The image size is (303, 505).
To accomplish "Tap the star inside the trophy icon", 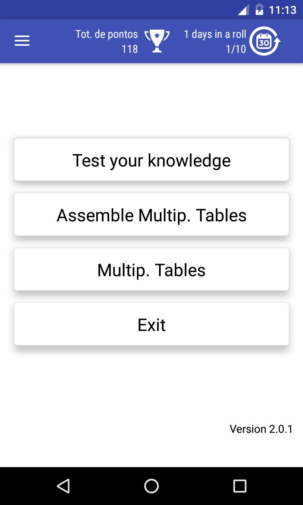I will [157, 35].
